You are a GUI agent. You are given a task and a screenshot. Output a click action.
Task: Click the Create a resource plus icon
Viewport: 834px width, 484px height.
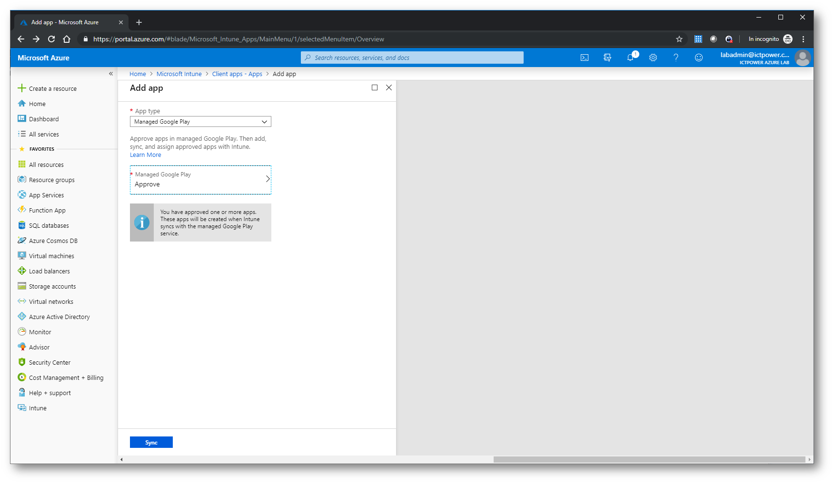(x=22, y=88)
